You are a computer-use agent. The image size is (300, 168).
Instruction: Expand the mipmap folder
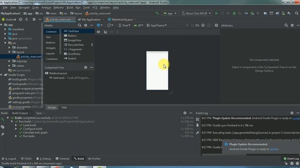pyautogui.click(x=9, y=61)
